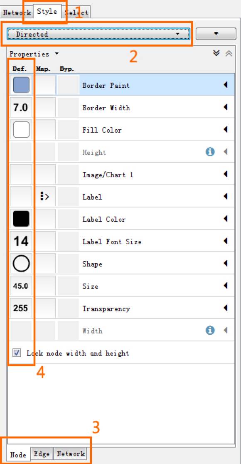The image size is (241, 464).
Task: Open the Label mapping column icon
Action: (44, 197)
